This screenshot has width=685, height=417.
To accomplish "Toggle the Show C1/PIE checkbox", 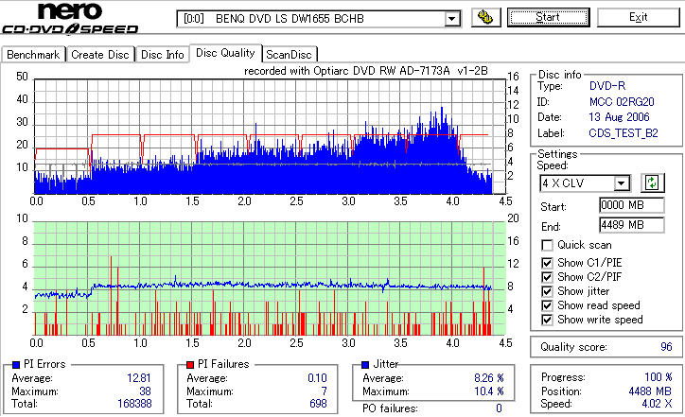I will [x=547, y=263].
